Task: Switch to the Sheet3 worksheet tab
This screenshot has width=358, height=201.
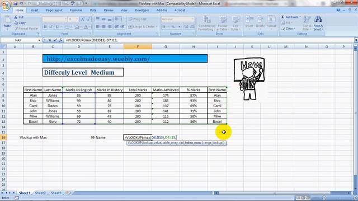Action: coord(56,193)
